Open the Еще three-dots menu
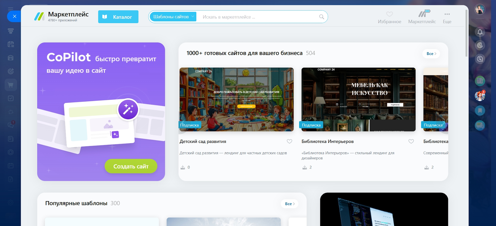 (x=447, y=17)
